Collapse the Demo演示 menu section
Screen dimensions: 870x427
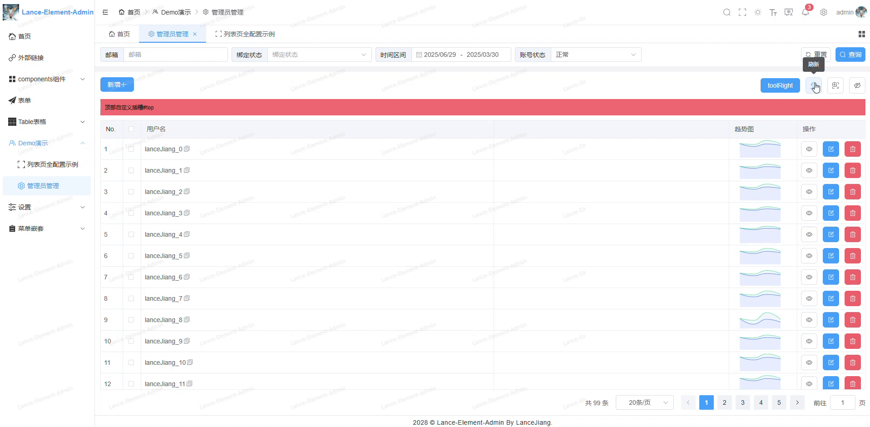point(47,143)
